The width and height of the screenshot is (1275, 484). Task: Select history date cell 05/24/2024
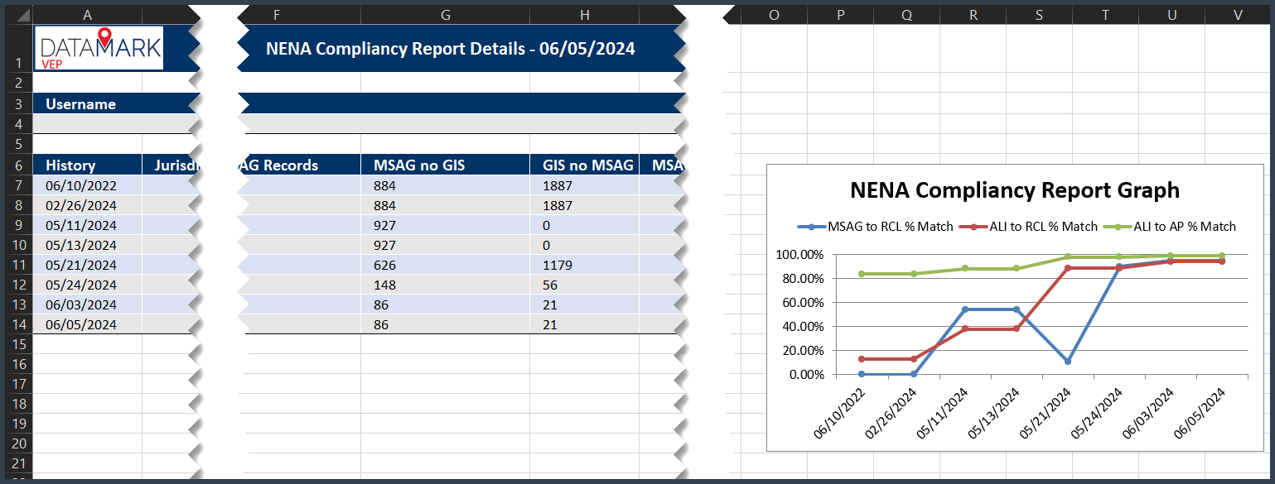click(x=87, y=285)
